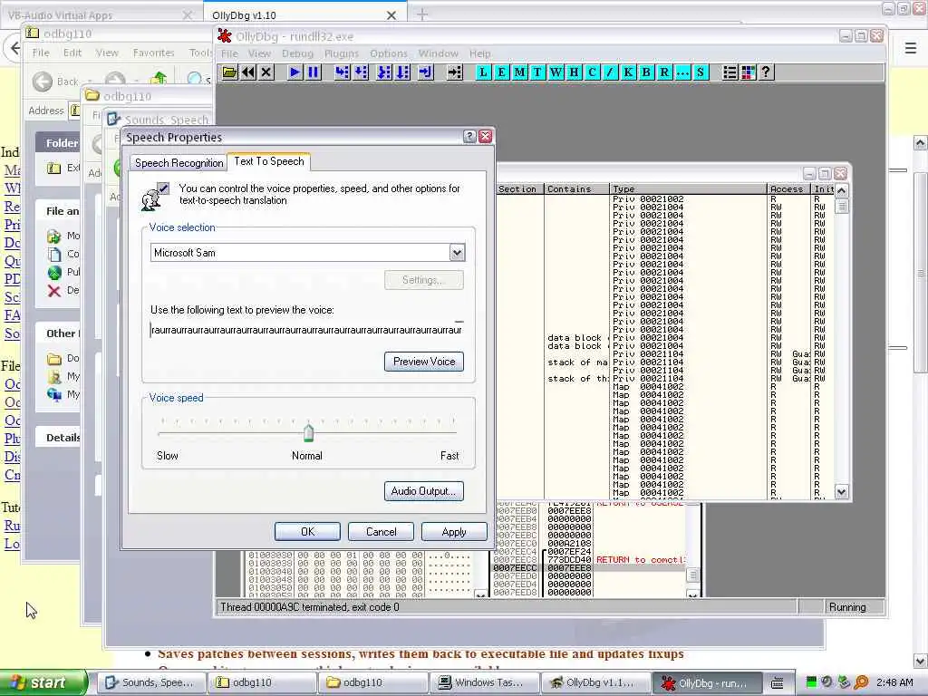Click the Trace over toolbar icon
Viewport: 928px width, 696px height.
pos(402,72)
